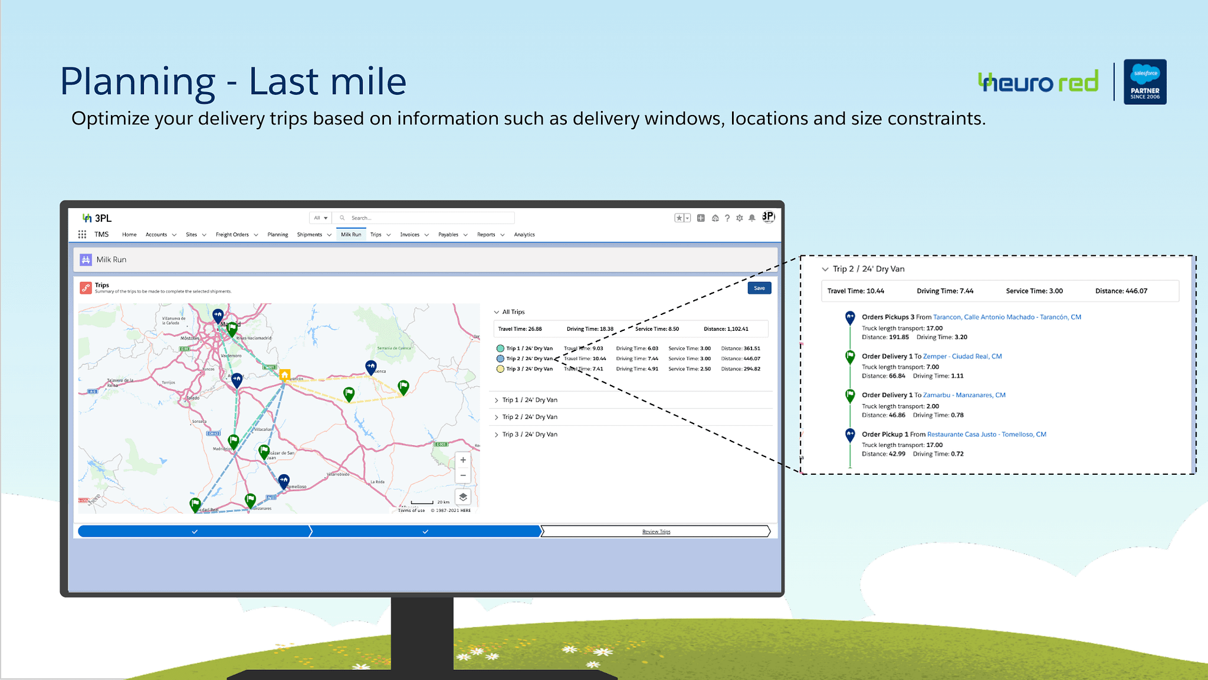The image size is (1208, 680).
Task: Open the Reports chevron menu
Action: [x=503, y=235]
